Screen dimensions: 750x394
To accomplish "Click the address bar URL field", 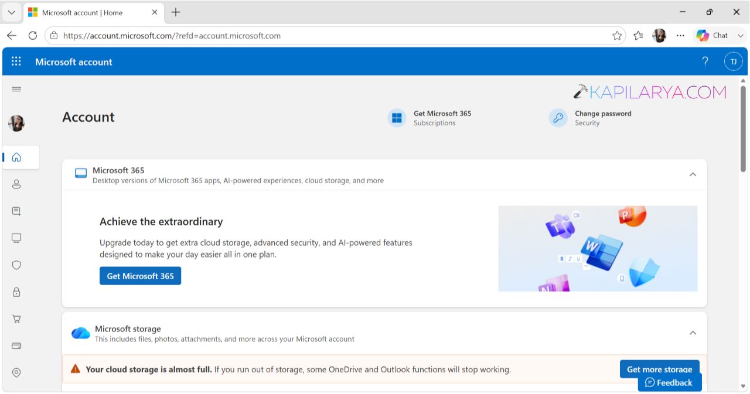I will point(334,36).
